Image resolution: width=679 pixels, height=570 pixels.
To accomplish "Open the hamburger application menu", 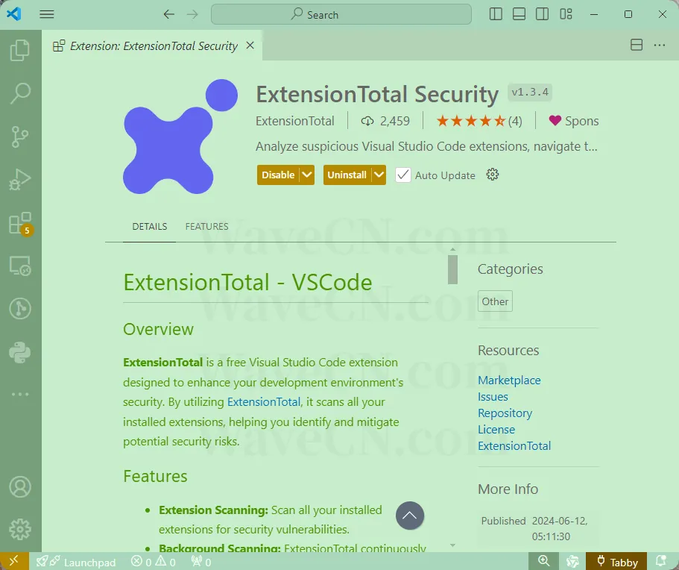I will click(47, 14).
